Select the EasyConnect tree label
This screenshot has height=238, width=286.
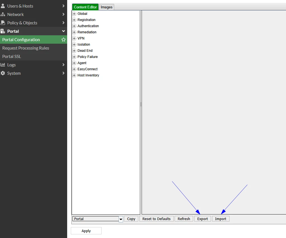[88, 69]
